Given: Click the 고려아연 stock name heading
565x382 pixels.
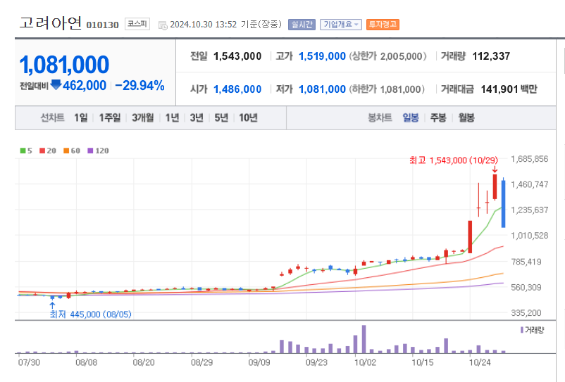Looking at the screenshot, I should pyautogui.click(x=51, y=23).
